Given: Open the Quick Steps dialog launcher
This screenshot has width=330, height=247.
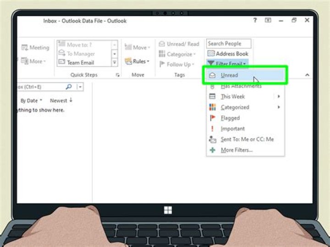Looking at the screenshot, I should 117,75.
